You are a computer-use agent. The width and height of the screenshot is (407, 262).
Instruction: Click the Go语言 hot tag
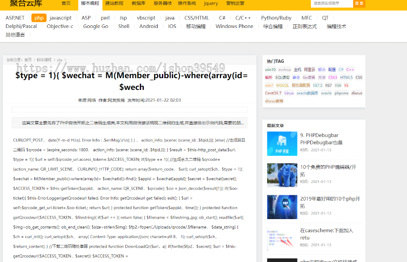coord(309,77)
